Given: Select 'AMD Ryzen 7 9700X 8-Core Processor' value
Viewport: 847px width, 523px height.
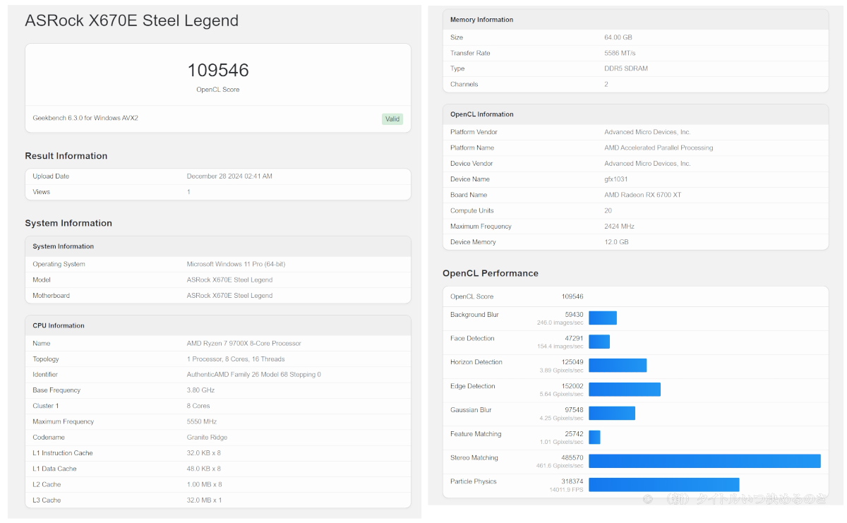Looking at the screenshot, I should pos(244,344).
